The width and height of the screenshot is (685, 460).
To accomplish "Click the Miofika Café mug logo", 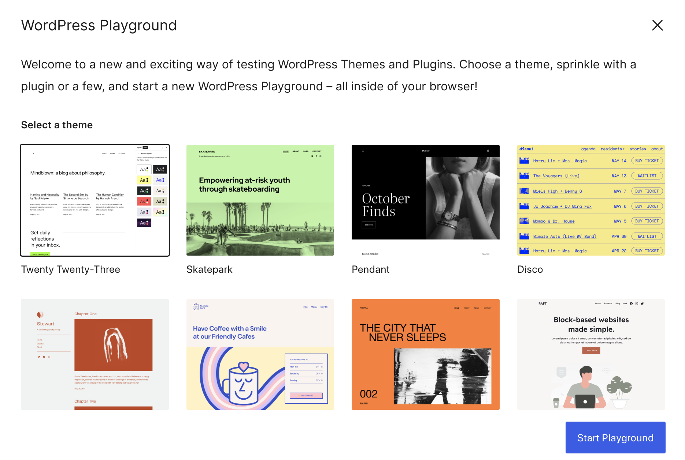I will 196,307.
